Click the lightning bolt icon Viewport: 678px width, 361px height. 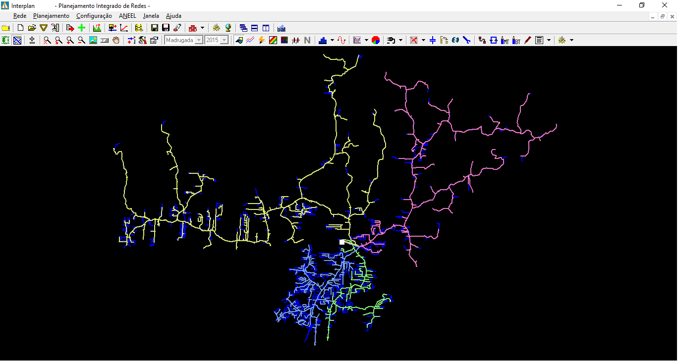point(262,41)
